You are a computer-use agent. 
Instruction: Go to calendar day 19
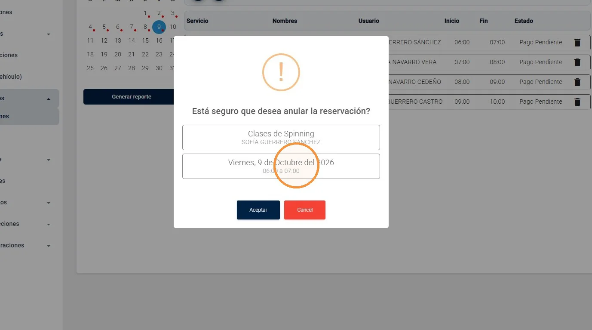(x=104, y=54)
